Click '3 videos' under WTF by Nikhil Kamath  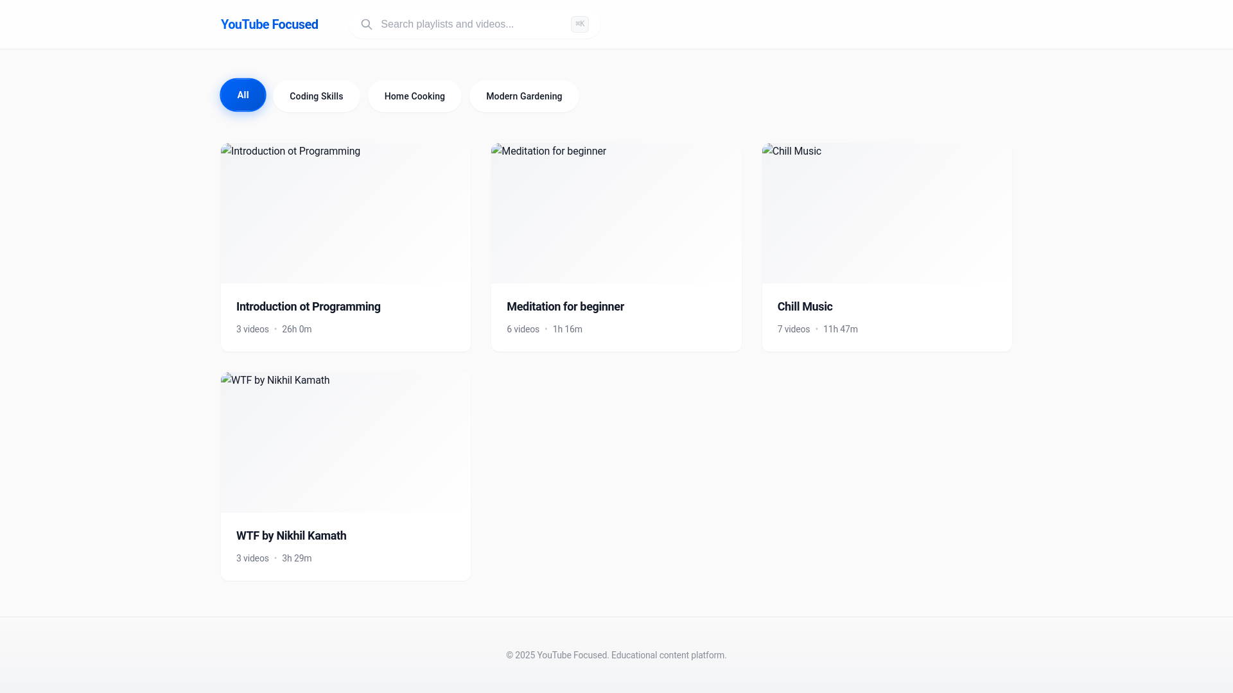point(252,558)
